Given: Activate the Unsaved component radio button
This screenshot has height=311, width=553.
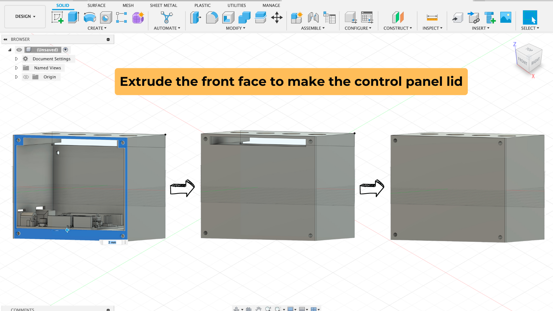Looking at the screenshot, I should (x=65, y=50).
